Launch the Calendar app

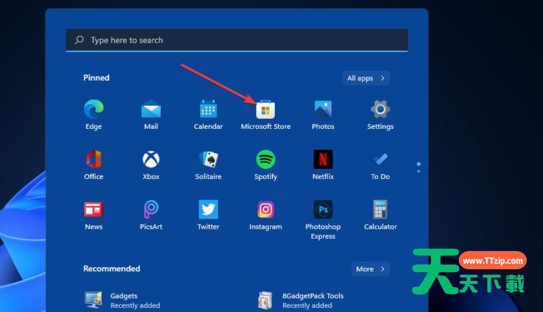[x=208, y=115]
